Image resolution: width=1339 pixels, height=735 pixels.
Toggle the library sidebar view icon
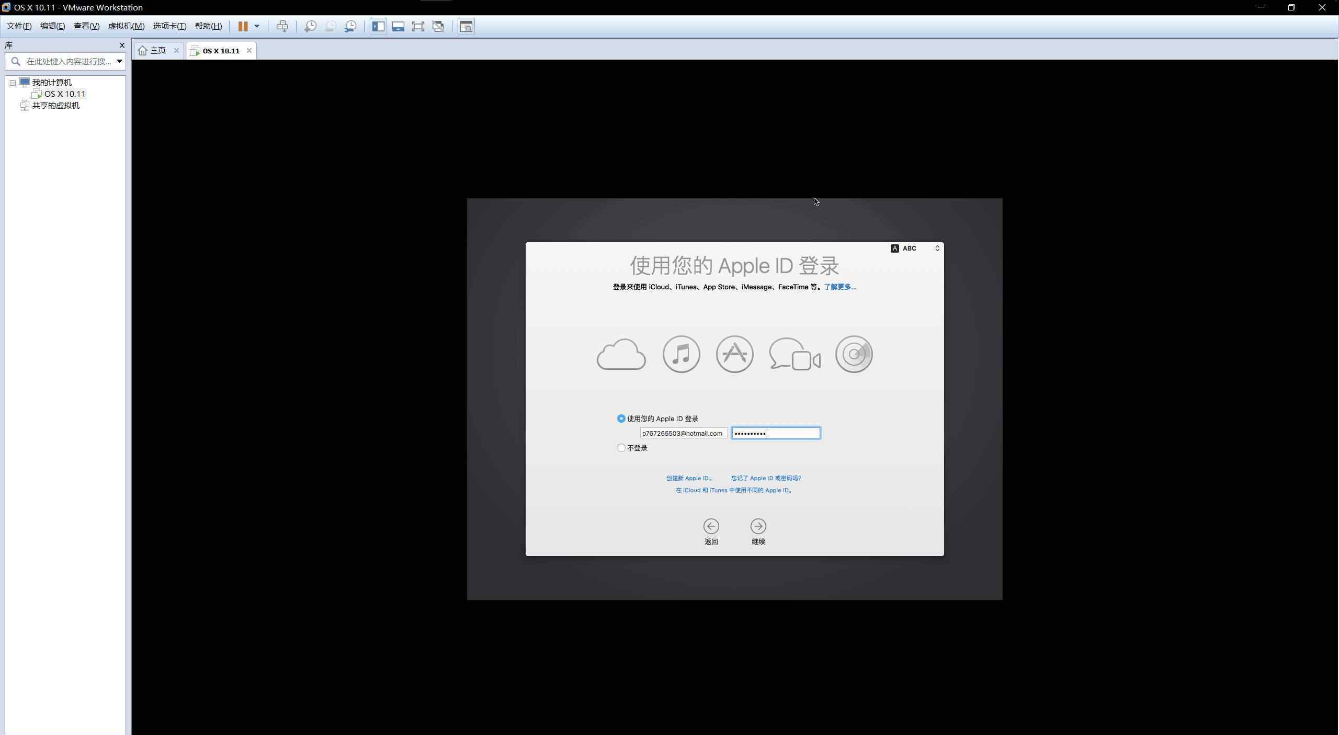coord(378,26)
